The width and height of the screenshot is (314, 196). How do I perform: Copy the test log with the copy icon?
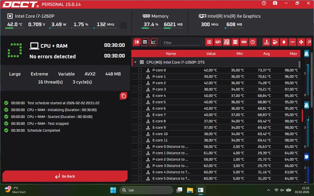click(x=123, y=96)
